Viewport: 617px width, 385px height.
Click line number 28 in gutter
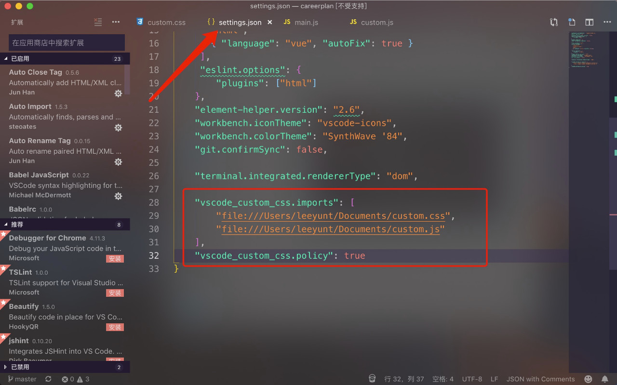(x=154, y=202)
